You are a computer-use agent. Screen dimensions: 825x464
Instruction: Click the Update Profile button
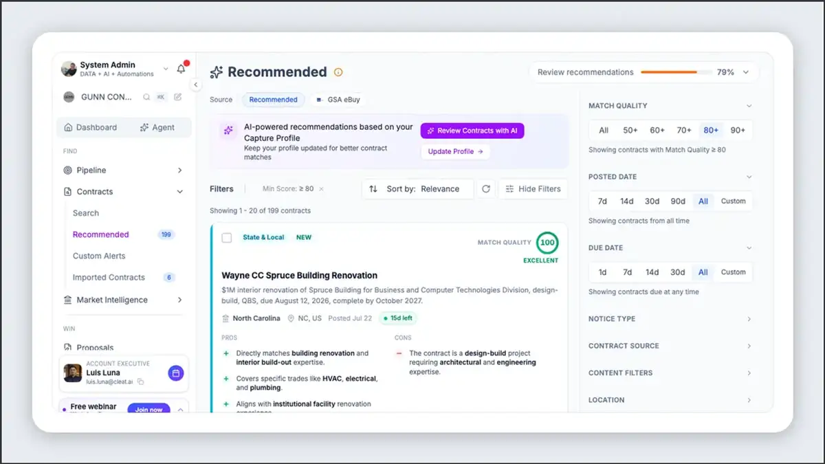pos(455,151)
